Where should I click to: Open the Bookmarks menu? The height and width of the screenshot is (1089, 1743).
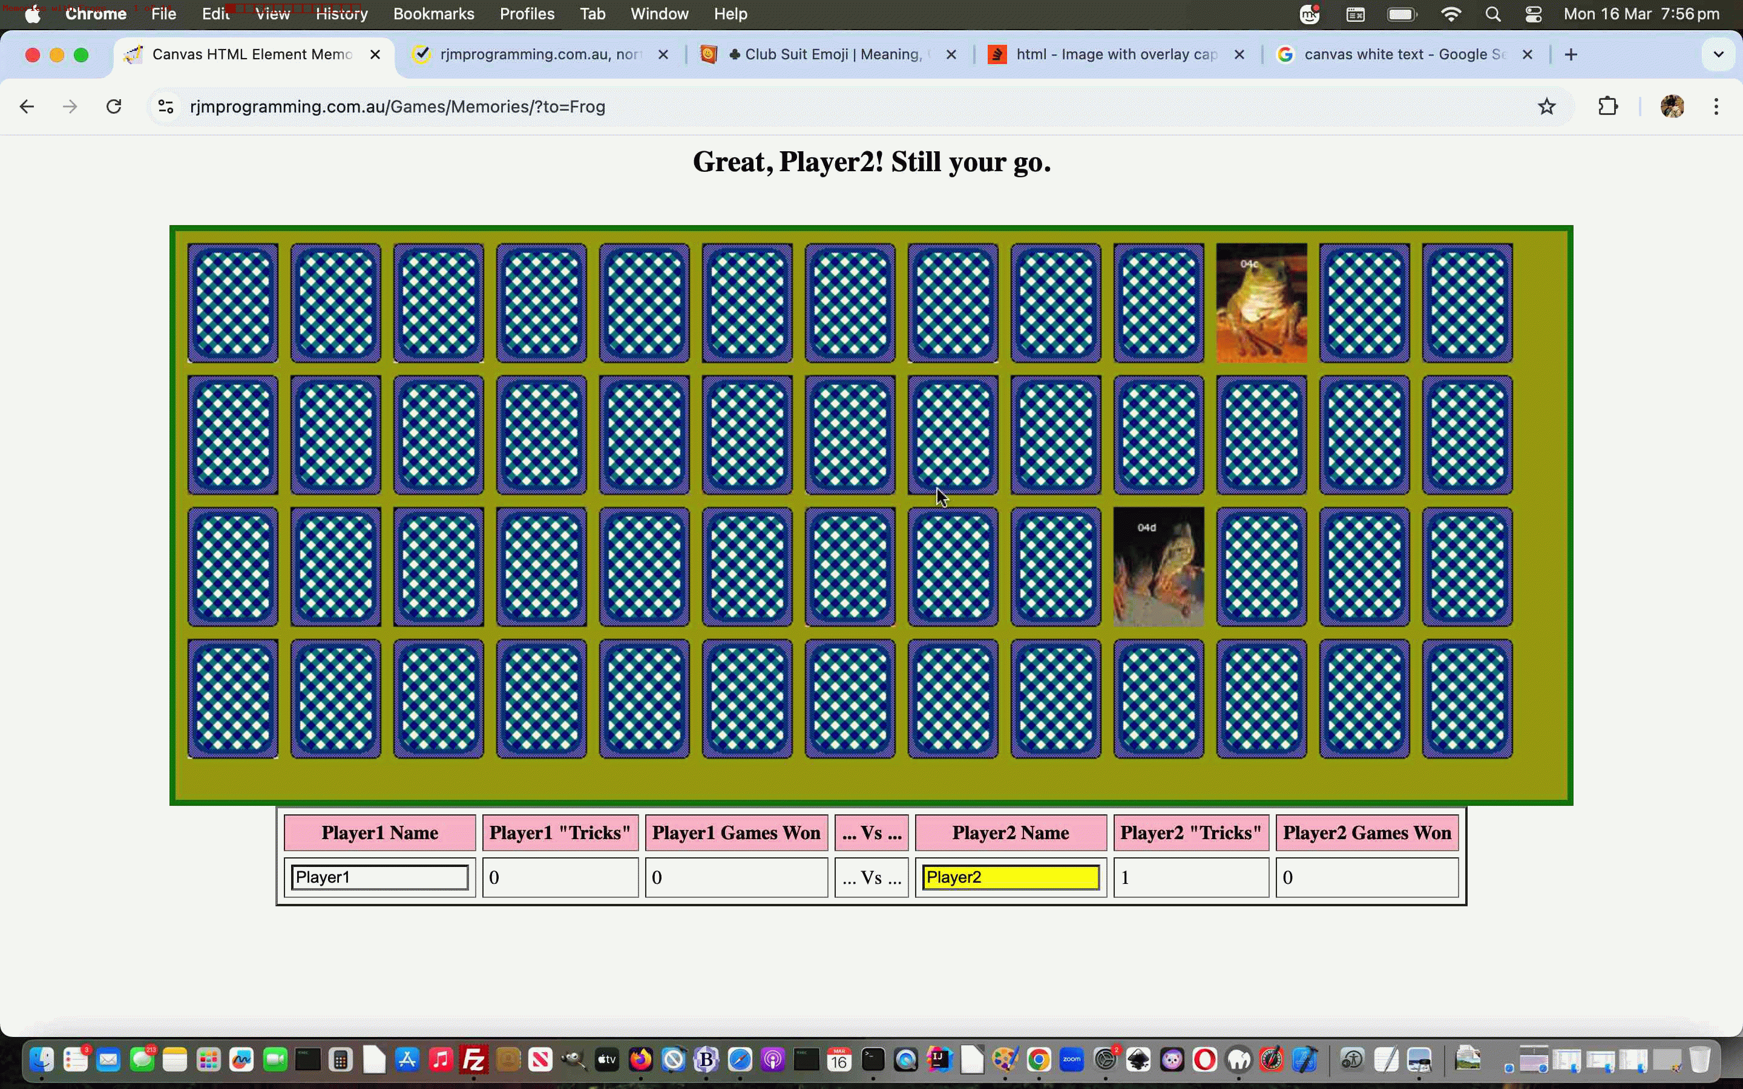coord(433,15)
